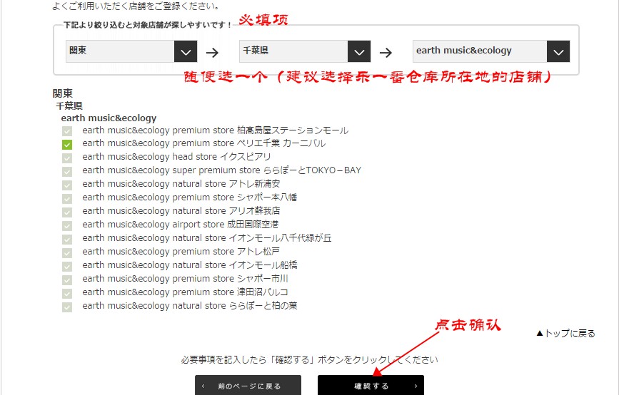
Task: Check the airport store 成田国際空港 checkbox
Action: click(67, 225)
